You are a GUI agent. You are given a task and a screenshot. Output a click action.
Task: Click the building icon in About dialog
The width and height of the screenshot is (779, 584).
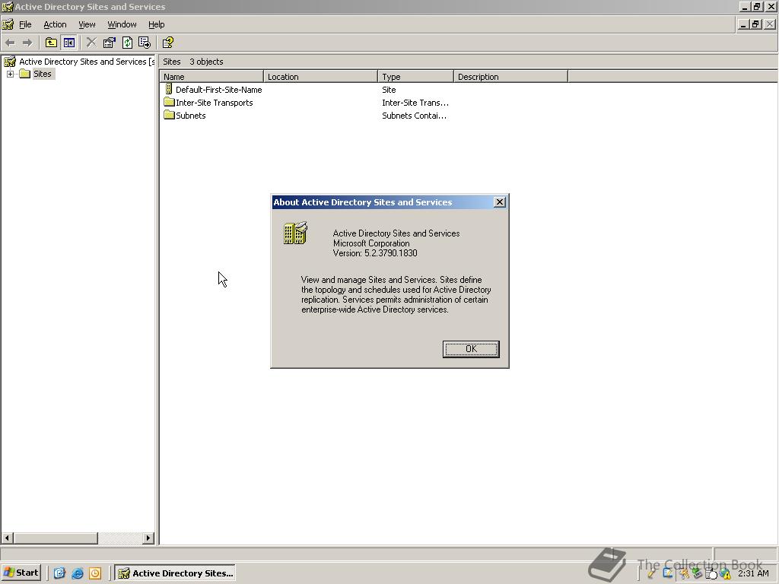[x=296, y=233]
